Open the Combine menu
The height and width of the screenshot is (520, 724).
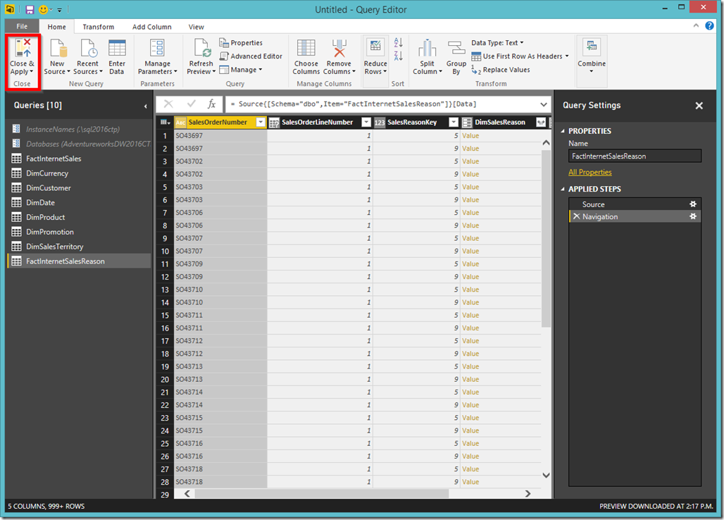592,57
